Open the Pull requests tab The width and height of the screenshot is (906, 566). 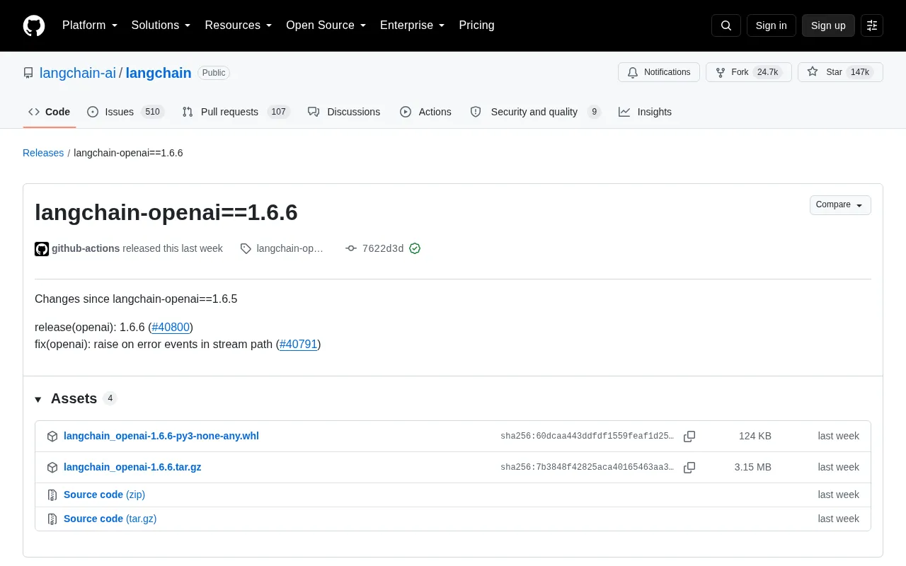[236, 112]
